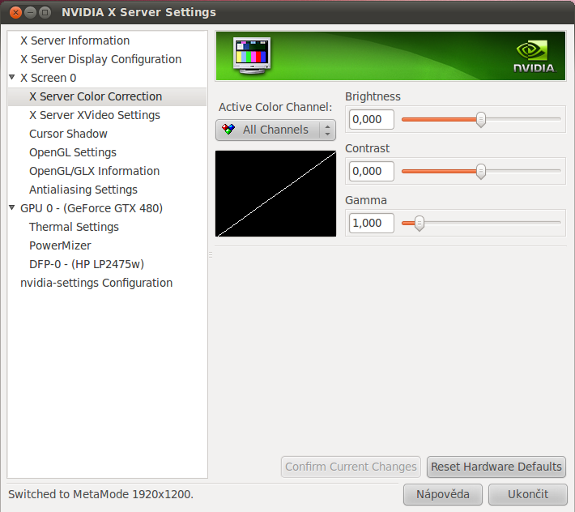Click the Brightness value field
The width and height of the screenshot is (575, 512).
pos(372,119)
